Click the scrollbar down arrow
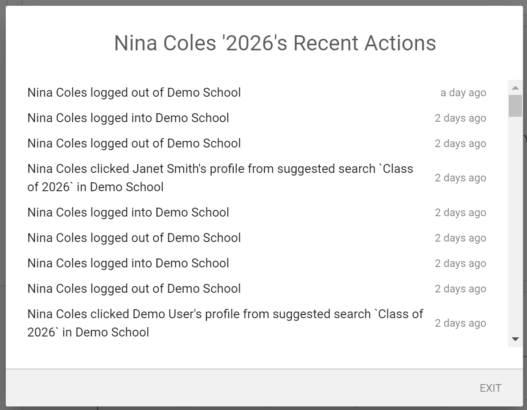Screen dimensions: 527x410 pos(515,339)
